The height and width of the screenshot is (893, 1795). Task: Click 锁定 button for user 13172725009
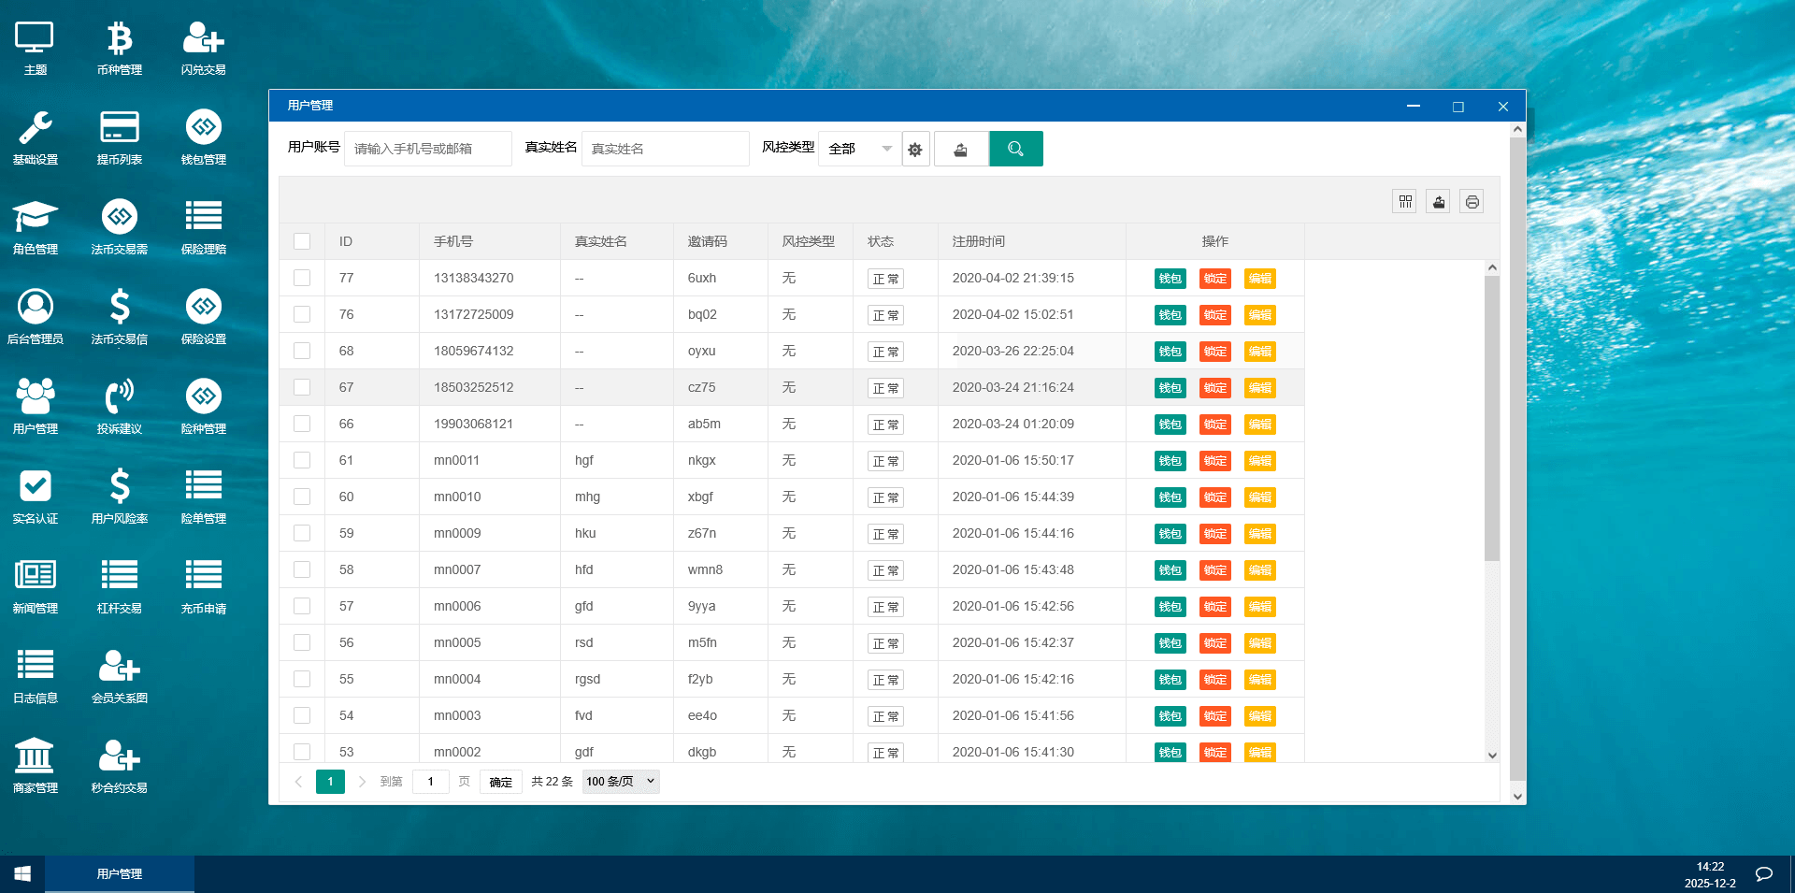tap(1215, 315)
